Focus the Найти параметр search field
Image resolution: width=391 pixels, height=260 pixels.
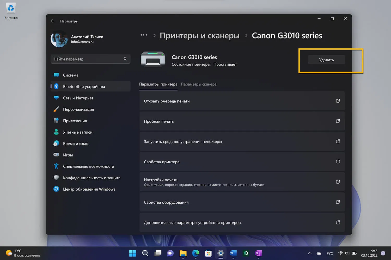(x=90, y=59)
